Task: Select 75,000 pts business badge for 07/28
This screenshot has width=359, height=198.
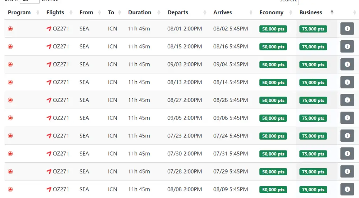Action: 313,172
